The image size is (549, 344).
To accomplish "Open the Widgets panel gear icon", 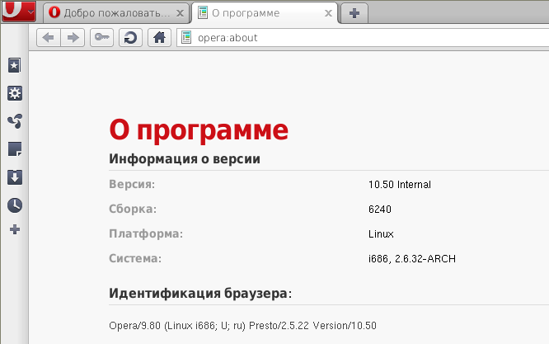I will [14, 93].
